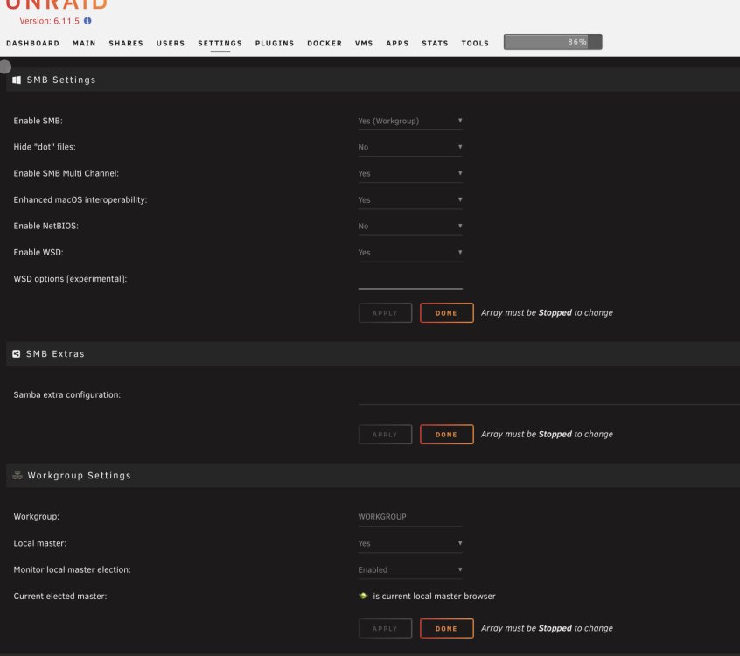
Task: Click the gray circle at left edge
Action: [4, 66]
